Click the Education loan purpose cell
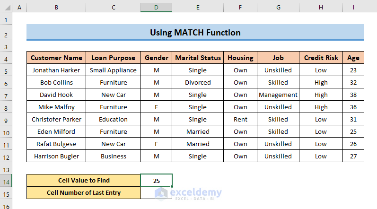This screenshot has width=377, height=209. point(113,119)
